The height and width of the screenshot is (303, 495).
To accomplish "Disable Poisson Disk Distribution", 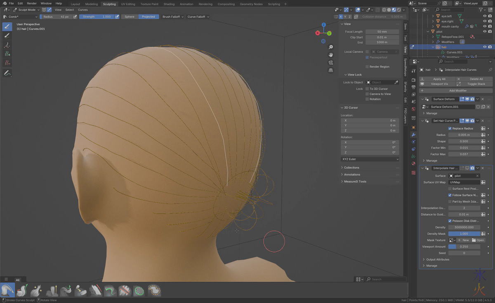I will pos(450,221).
